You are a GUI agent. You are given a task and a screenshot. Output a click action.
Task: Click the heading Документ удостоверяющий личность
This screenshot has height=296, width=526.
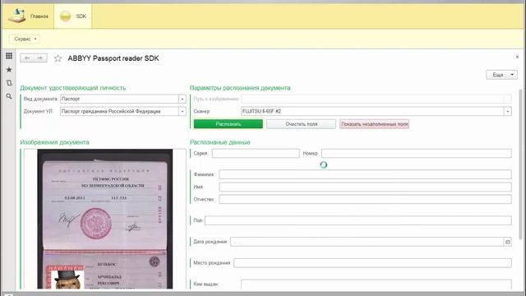[73, 88]
